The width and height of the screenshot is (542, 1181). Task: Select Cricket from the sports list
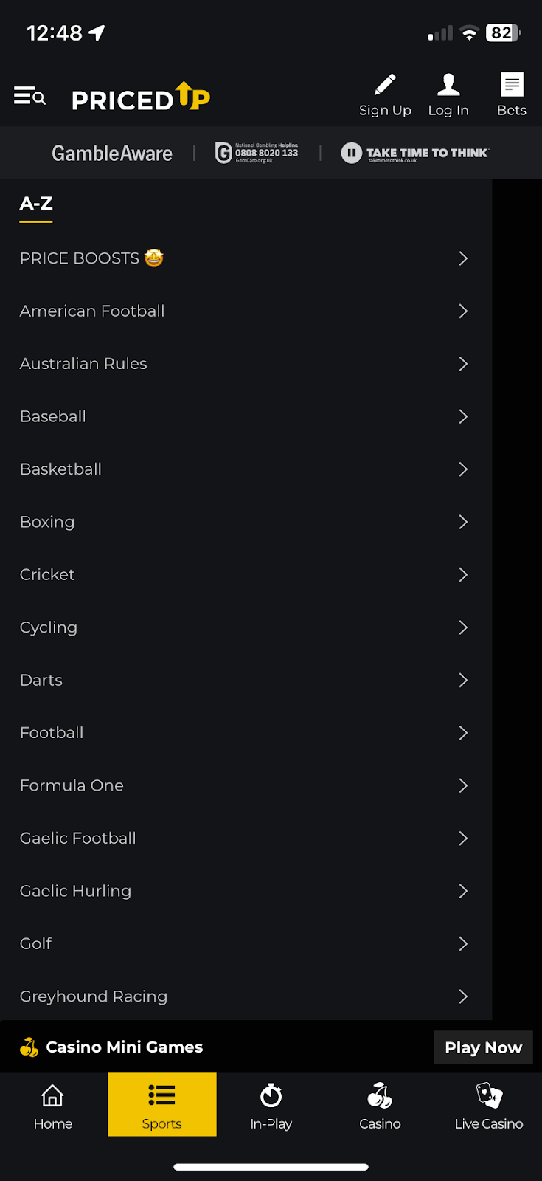(47, 574)
